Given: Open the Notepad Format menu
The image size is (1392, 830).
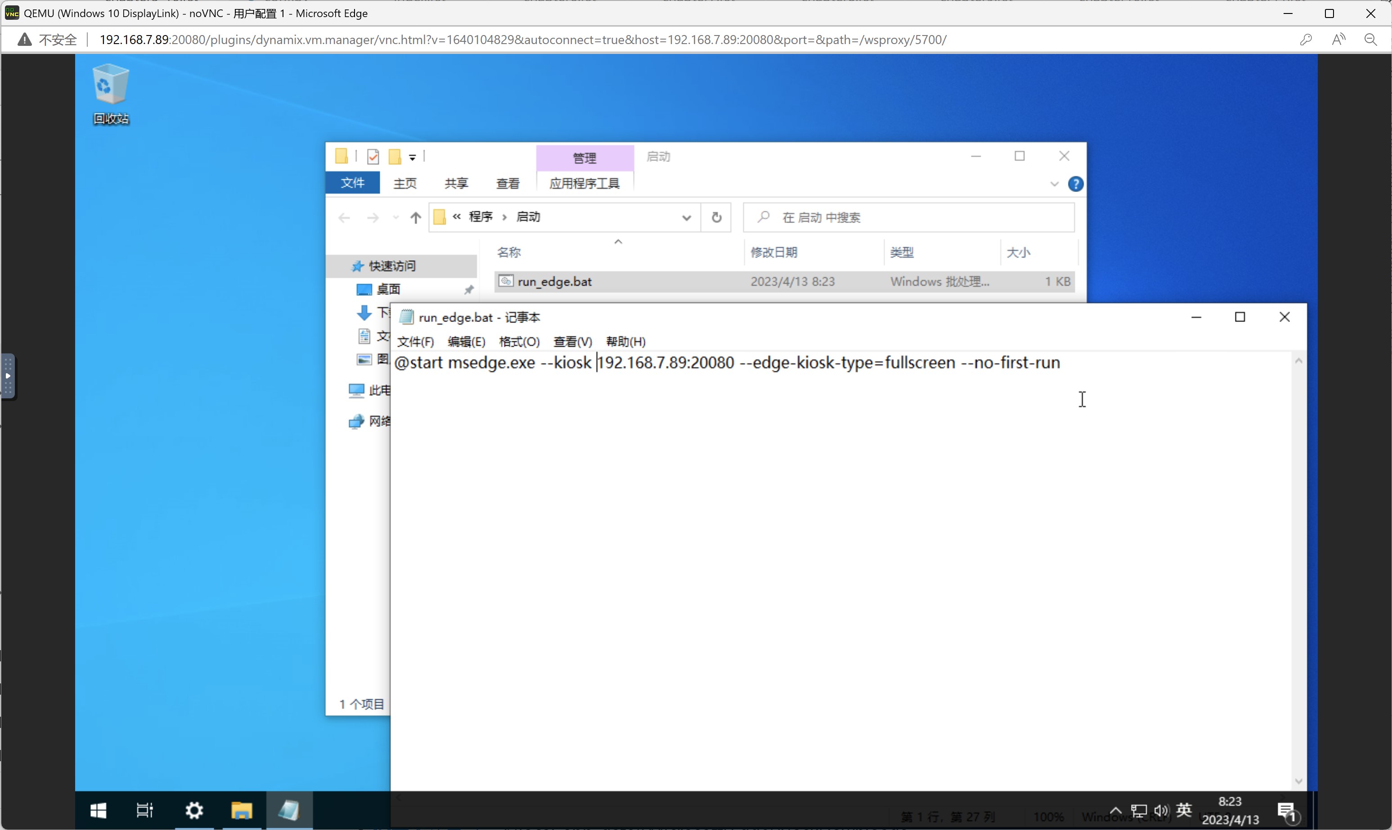Looking at the screenshot, I should 519,342.
